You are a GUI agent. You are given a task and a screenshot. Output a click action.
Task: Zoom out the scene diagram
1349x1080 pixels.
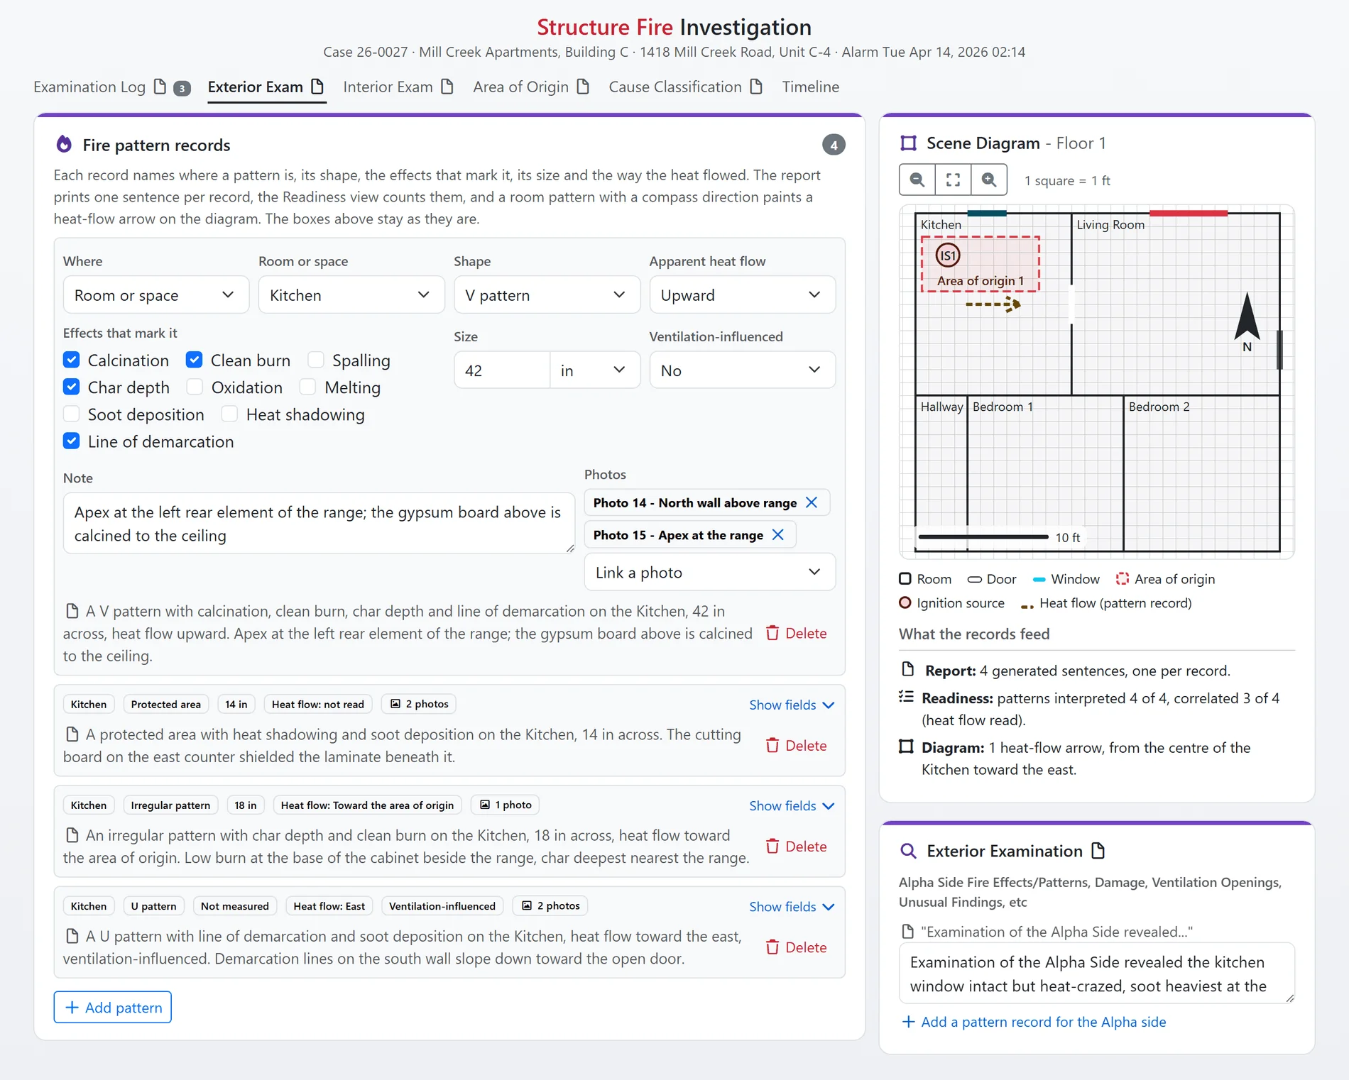pos(917,180)
